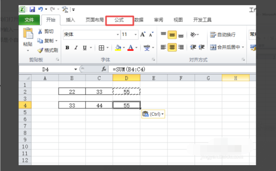The width and height of the screenshot is (276, 171).
Task: Click the Paste (粘贴) clipboard icon
Action: click(x=28, y=33)
